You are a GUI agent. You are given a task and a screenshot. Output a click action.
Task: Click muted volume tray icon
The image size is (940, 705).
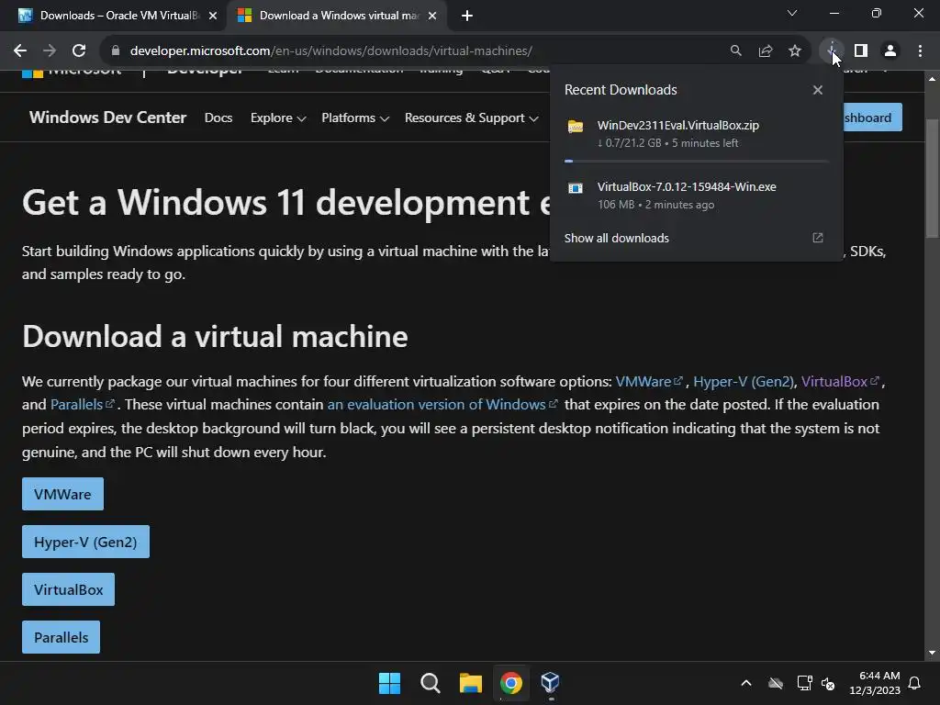point(828,683)
